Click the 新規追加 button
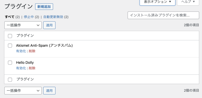The width and height of the screenshot is (202, 98). 44,7
